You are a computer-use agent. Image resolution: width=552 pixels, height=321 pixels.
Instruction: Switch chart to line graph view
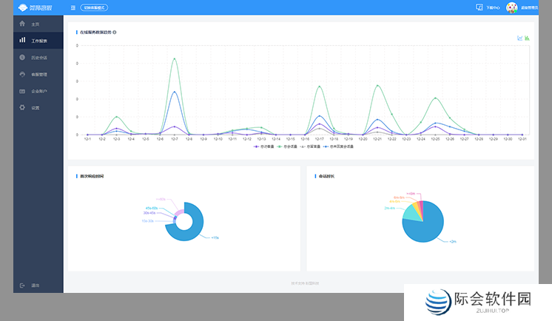coord(519,38)
